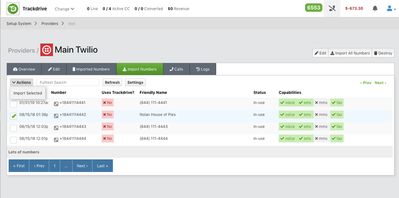Viewport: 399px width, 198px height.
Task: Click voice capability for +18441114441
Action: 287,103
